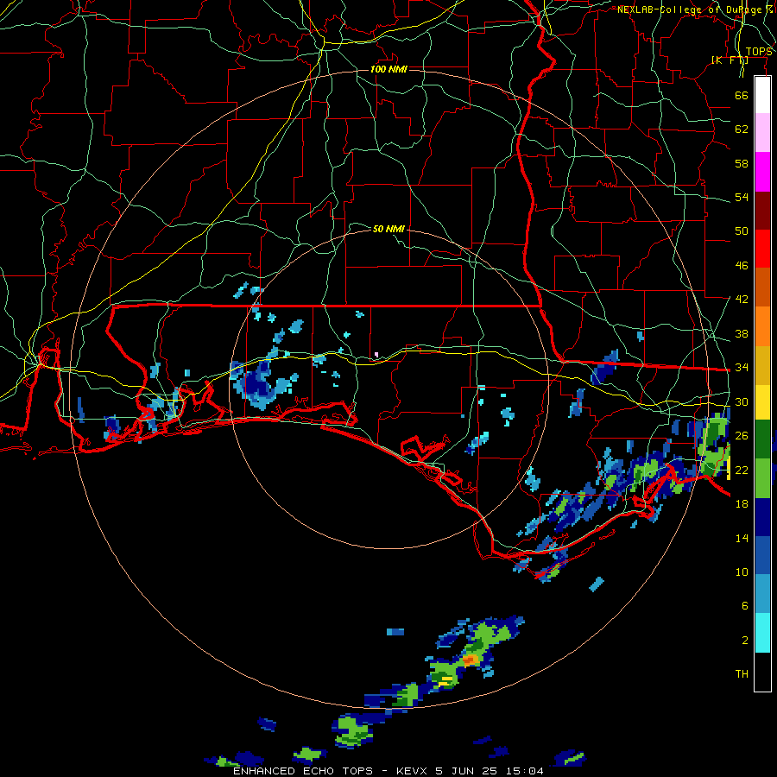Click the orange echo core in the Gulf storm

(468, 660)
